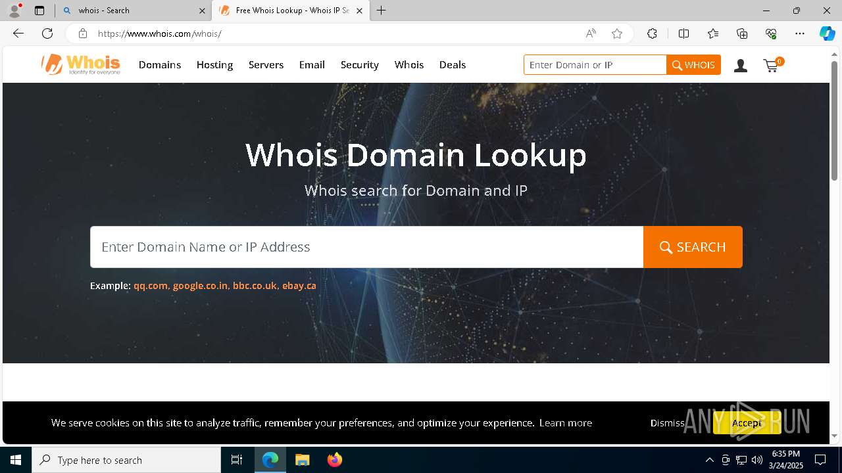Focus the header 'Enter Domain or IP' field
Screen dimensions: 842x473
point(595,65)
